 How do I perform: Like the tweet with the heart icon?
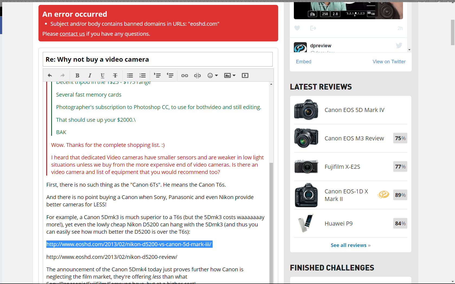coord(297,28)
